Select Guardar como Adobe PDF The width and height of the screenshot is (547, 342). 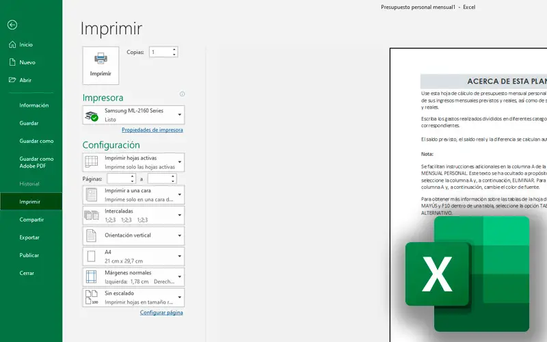(x=36, y=162)
